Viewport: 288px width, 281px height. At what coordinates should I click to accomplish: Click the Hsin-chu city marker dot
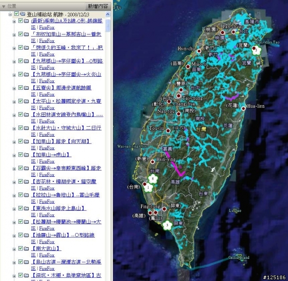point(199,51)
